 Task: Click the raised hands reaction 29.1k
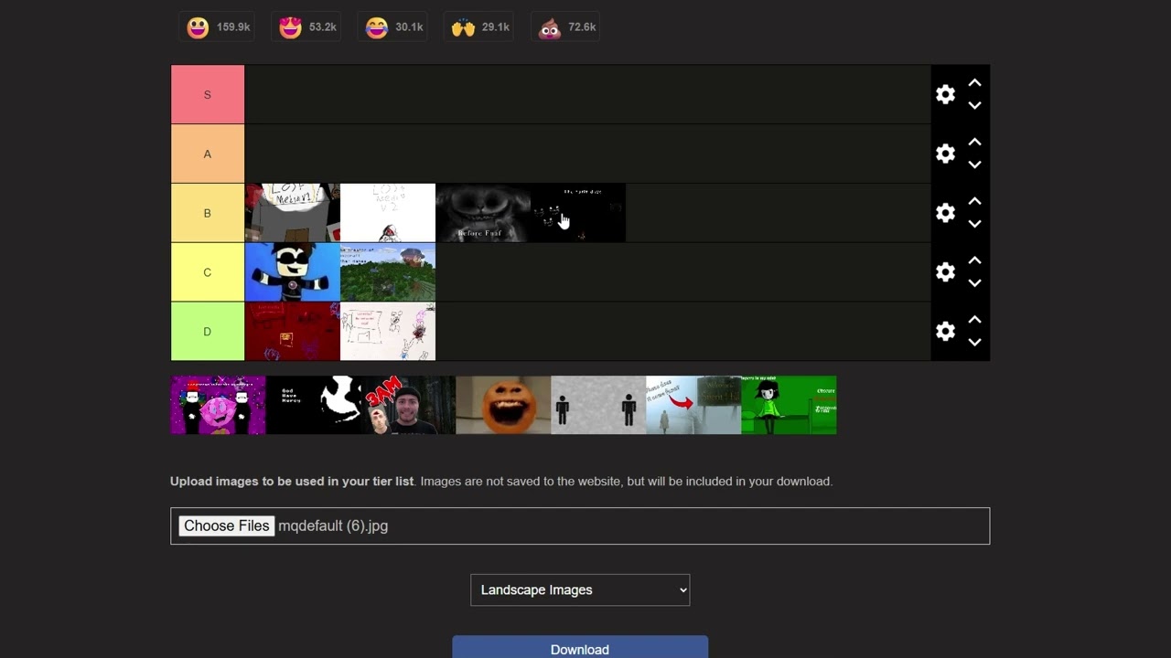(480, 27)
